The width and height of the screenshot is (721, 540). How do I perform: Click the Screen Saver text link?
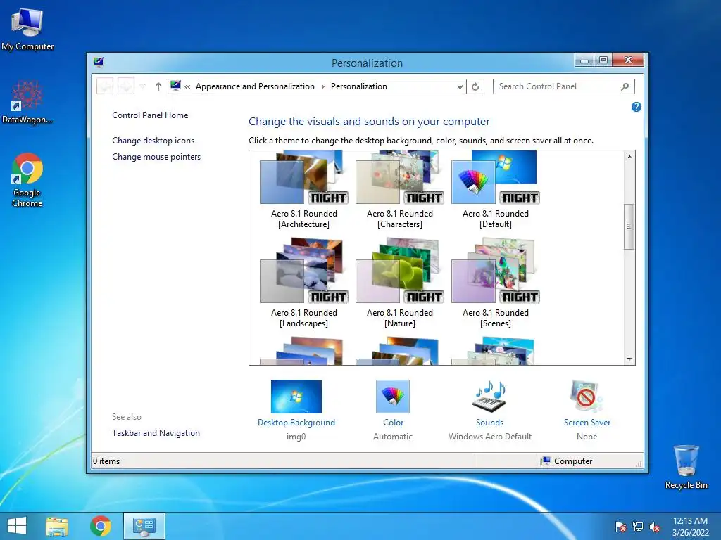point(587,423)
